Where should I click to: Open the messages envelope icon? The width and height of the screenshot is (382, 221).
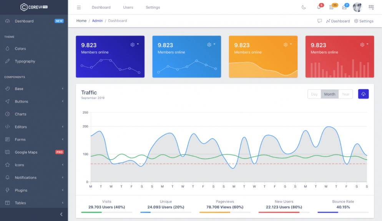(x=344, y=7)
